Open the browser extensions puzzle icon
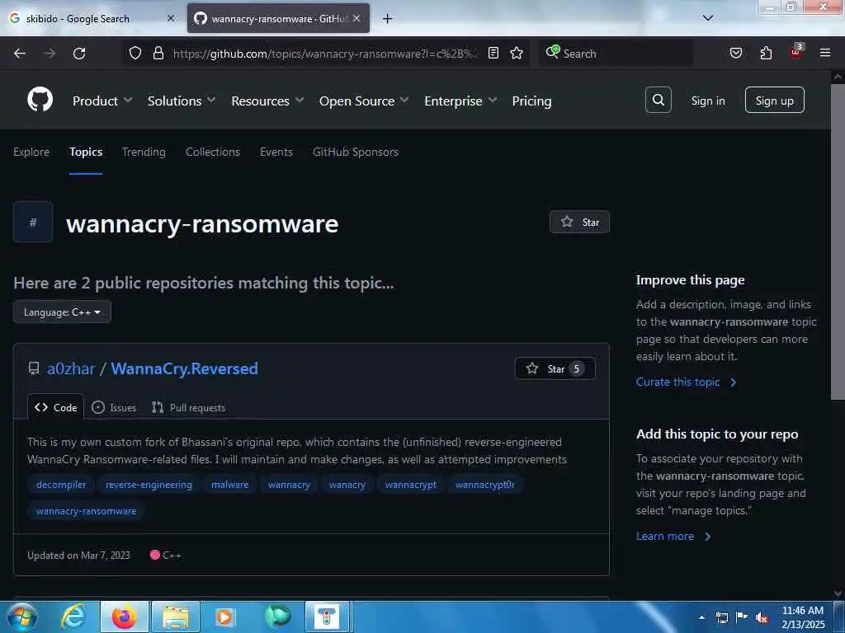The height and width of the screenshot is (633, 845). click(x=766, y=53)
